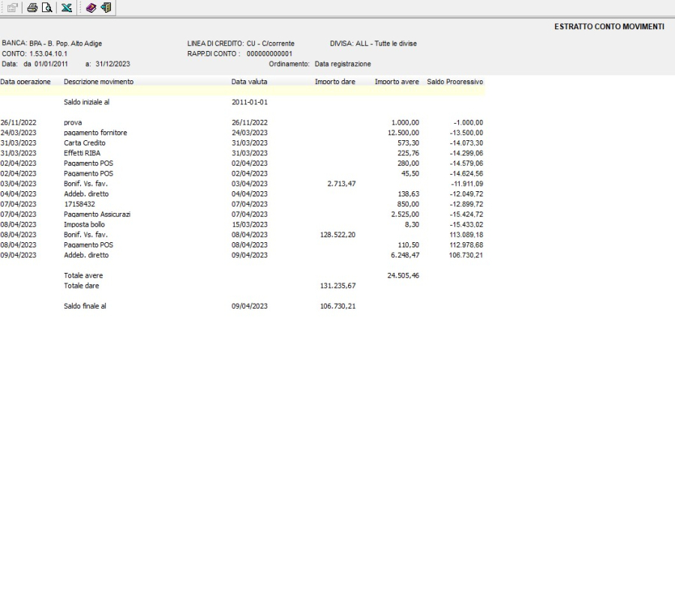Select the highlighted Saldo iniziale al row
Image resolution: width=675 pixels, height=605 pixels.
[87, 101]
